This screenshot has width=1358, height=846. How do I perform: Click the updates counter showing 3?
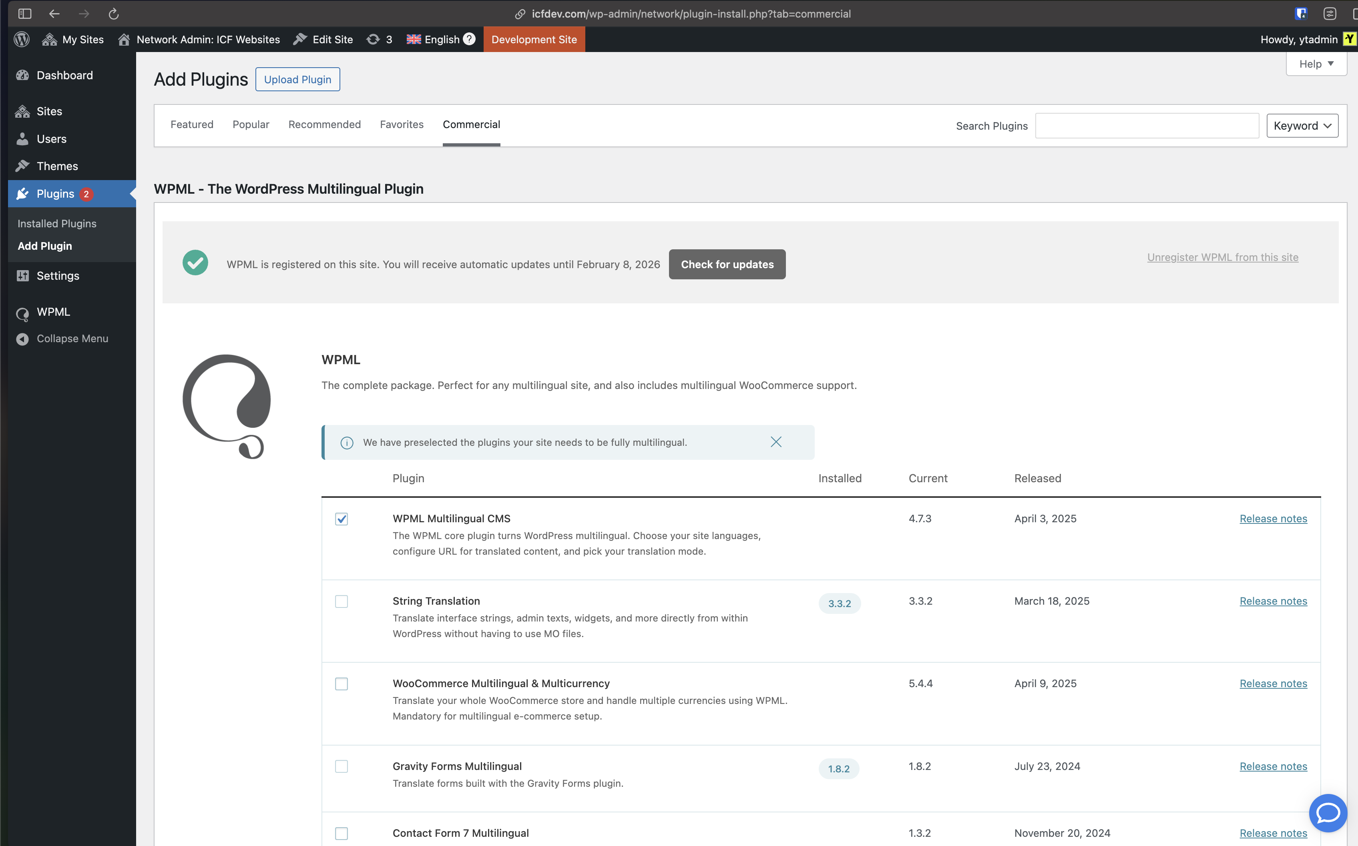pos(379,39)
